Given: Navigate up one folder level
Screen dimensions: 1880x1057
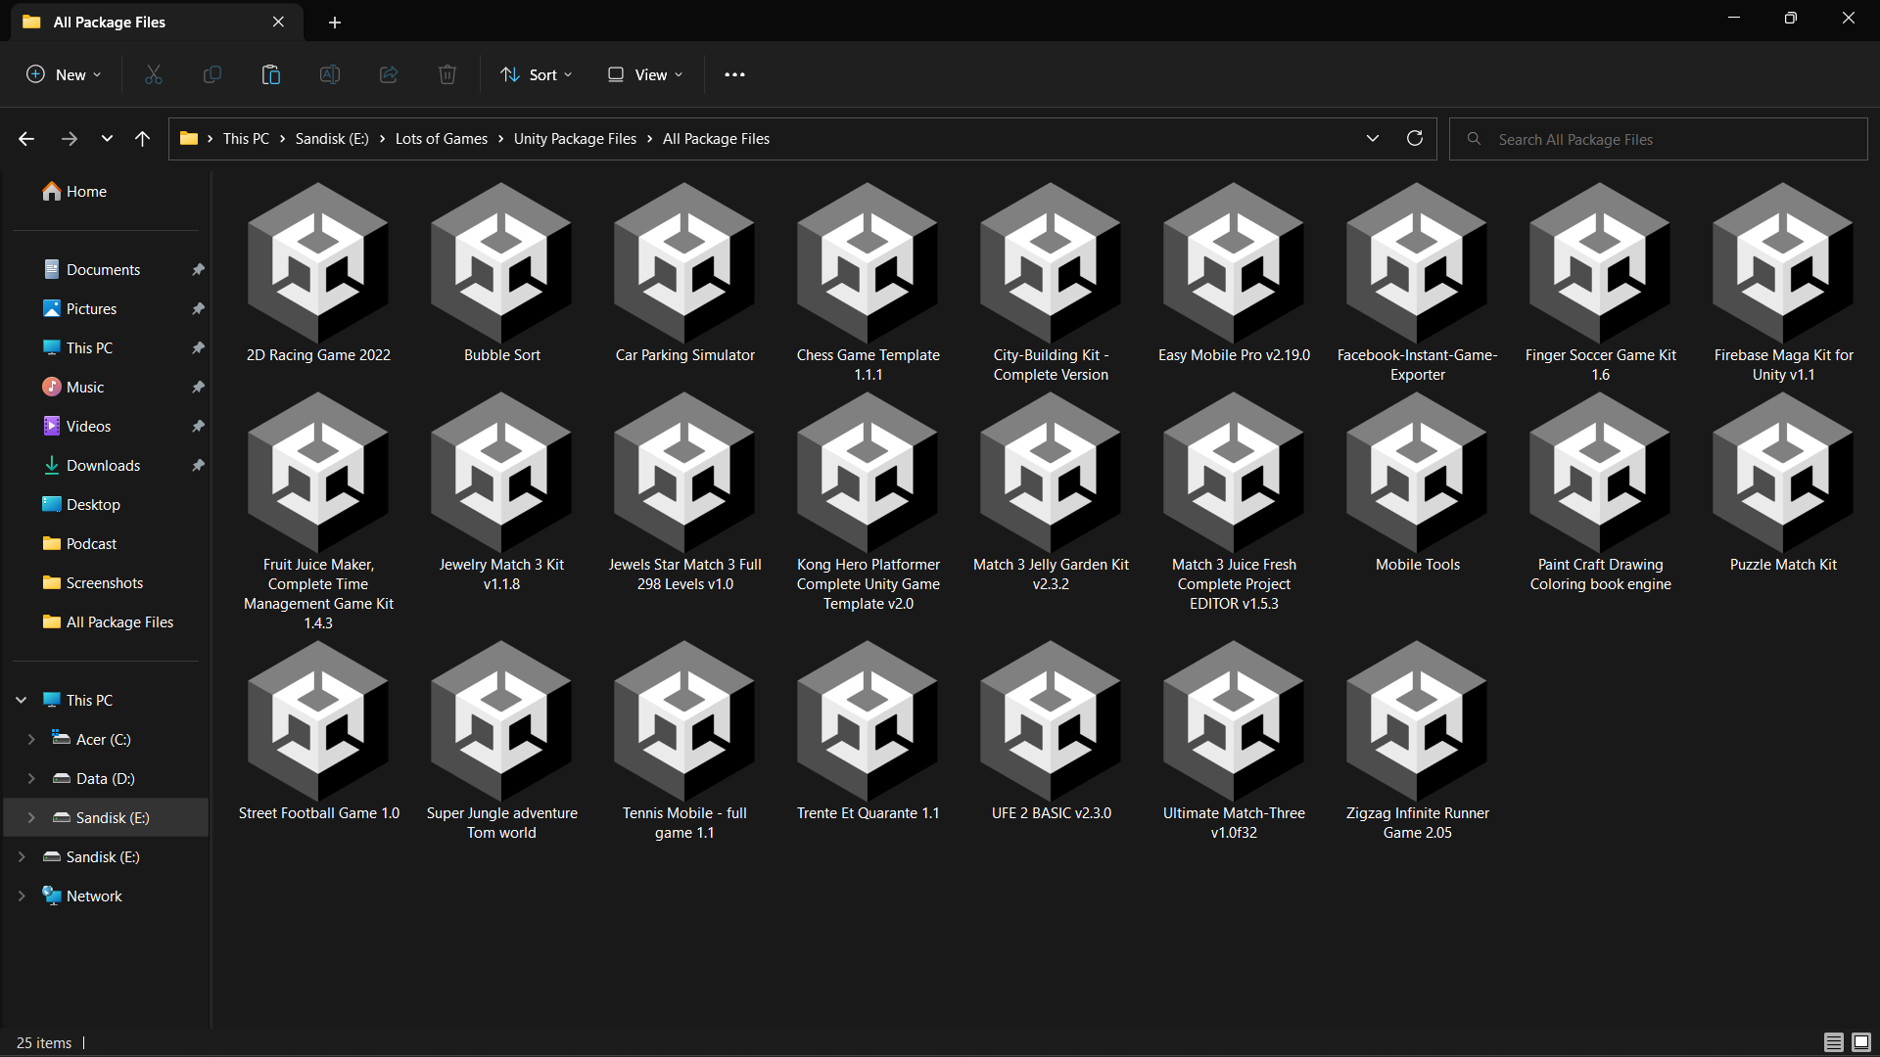Looking at the screenshot, I should [x=143, y=139].
